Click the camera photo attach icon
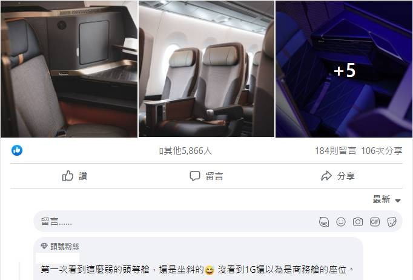Image resolution: width=413 pixels, height=280 pixels. [358, 222]
